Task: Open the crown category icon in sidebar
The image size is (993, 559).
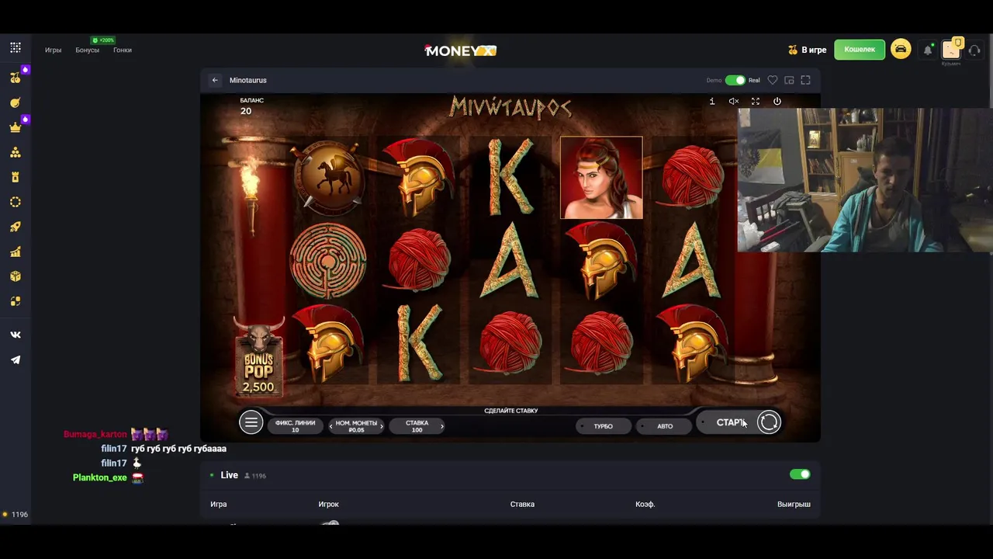Action: tap(16, 127)
